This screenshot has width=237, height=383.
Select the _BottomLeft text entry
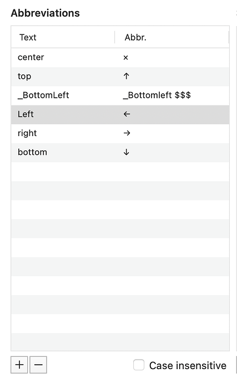coord(43,95)
